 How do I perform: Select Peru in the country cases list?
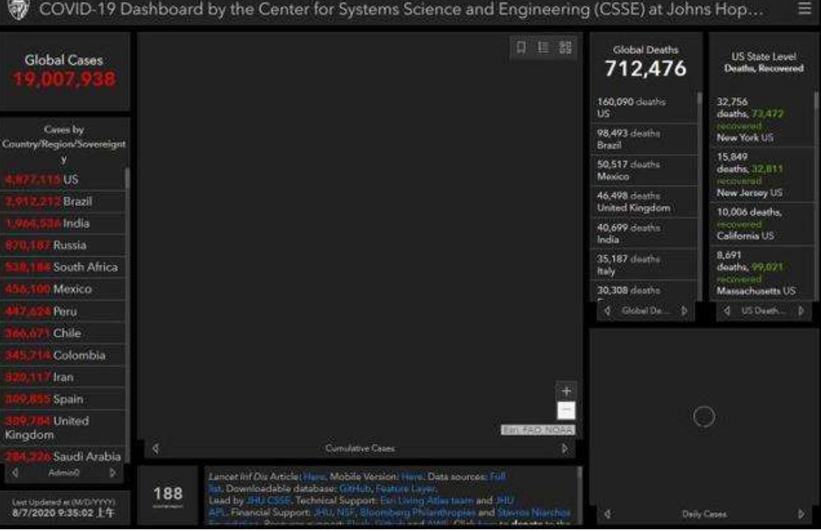point(63,311)
